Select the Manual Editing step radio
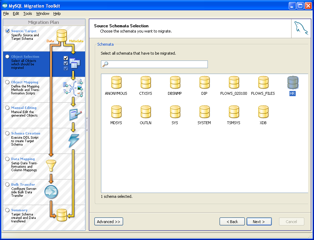This screenshot has width=314, height=240. coord(7,108)
